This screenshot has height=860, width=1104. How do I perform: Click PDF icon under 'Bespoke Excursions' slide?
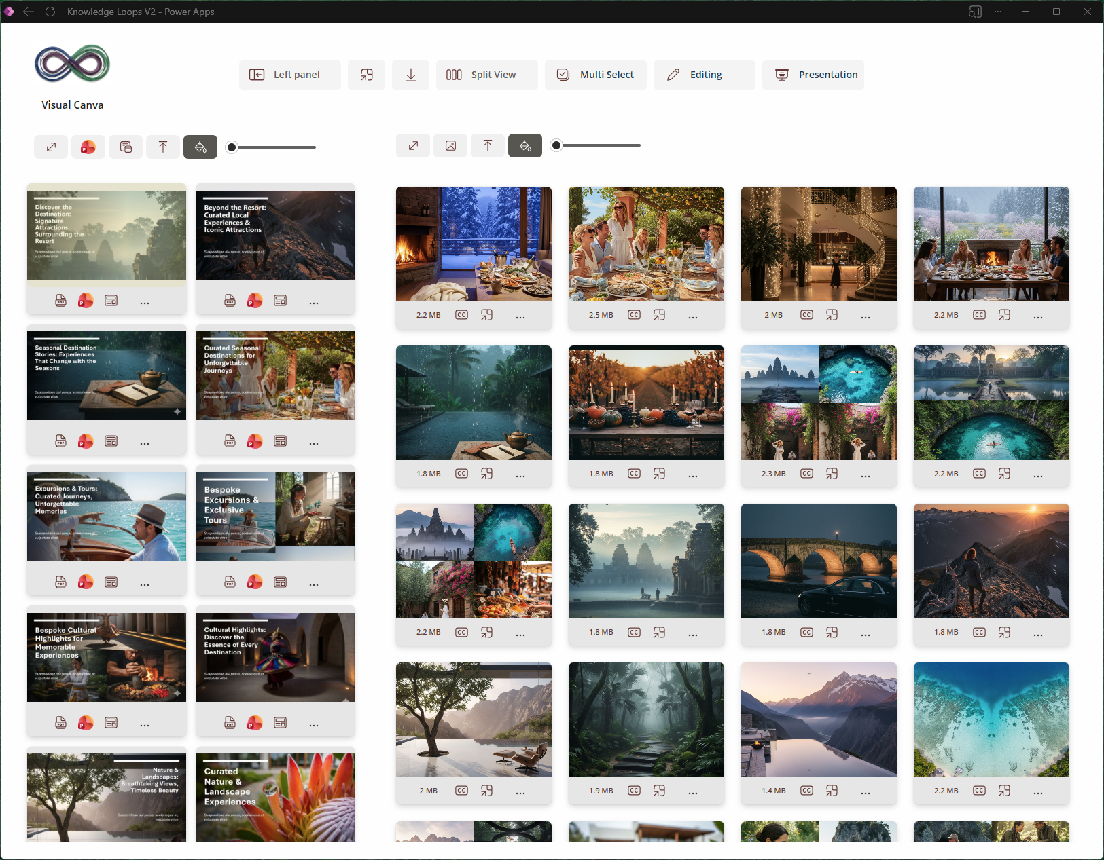point(230,582)
